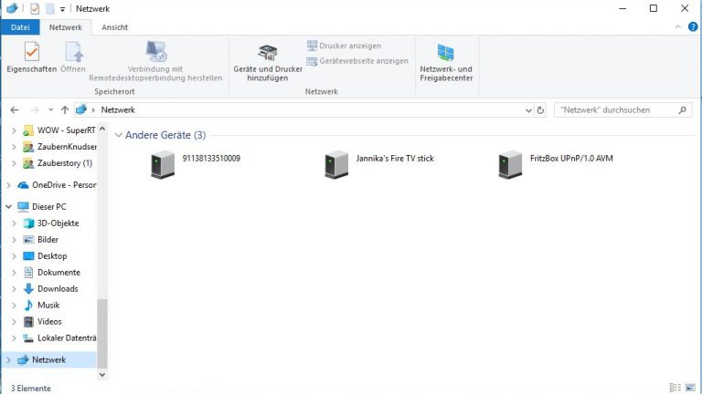Click the refresh button beside address bar
Screen dimensions: 702x394
pos(541,109)
